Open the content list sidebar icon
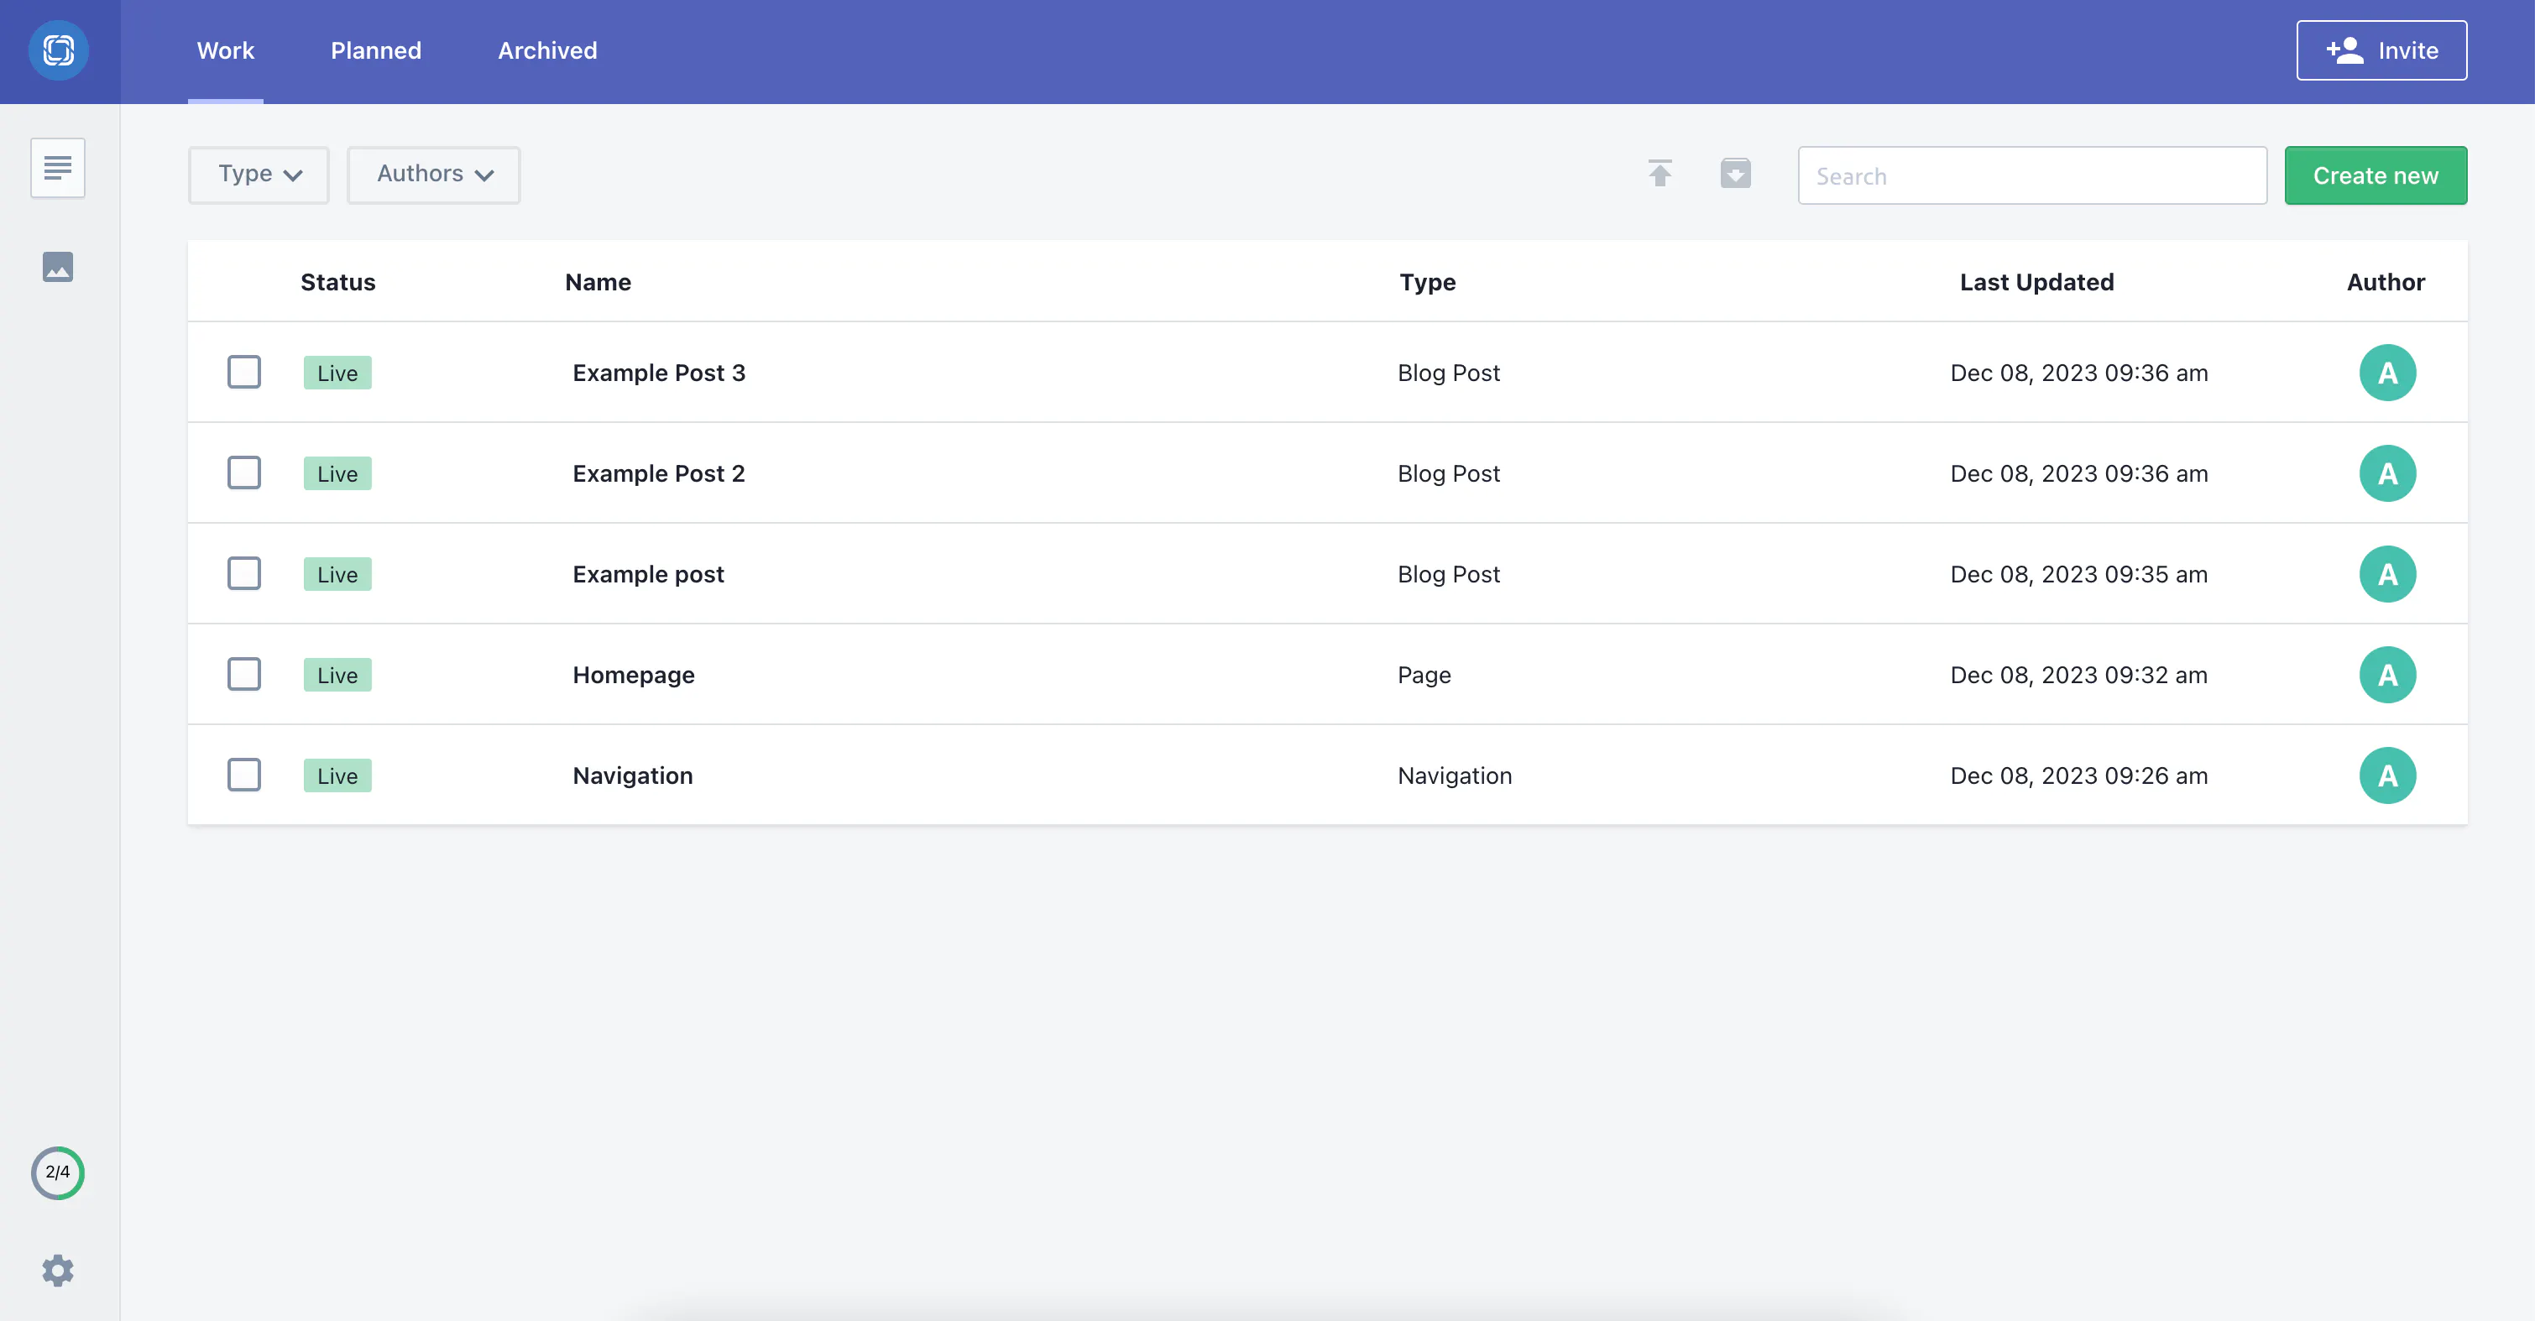This screenshot has width=2535, height=1321. 58,168
